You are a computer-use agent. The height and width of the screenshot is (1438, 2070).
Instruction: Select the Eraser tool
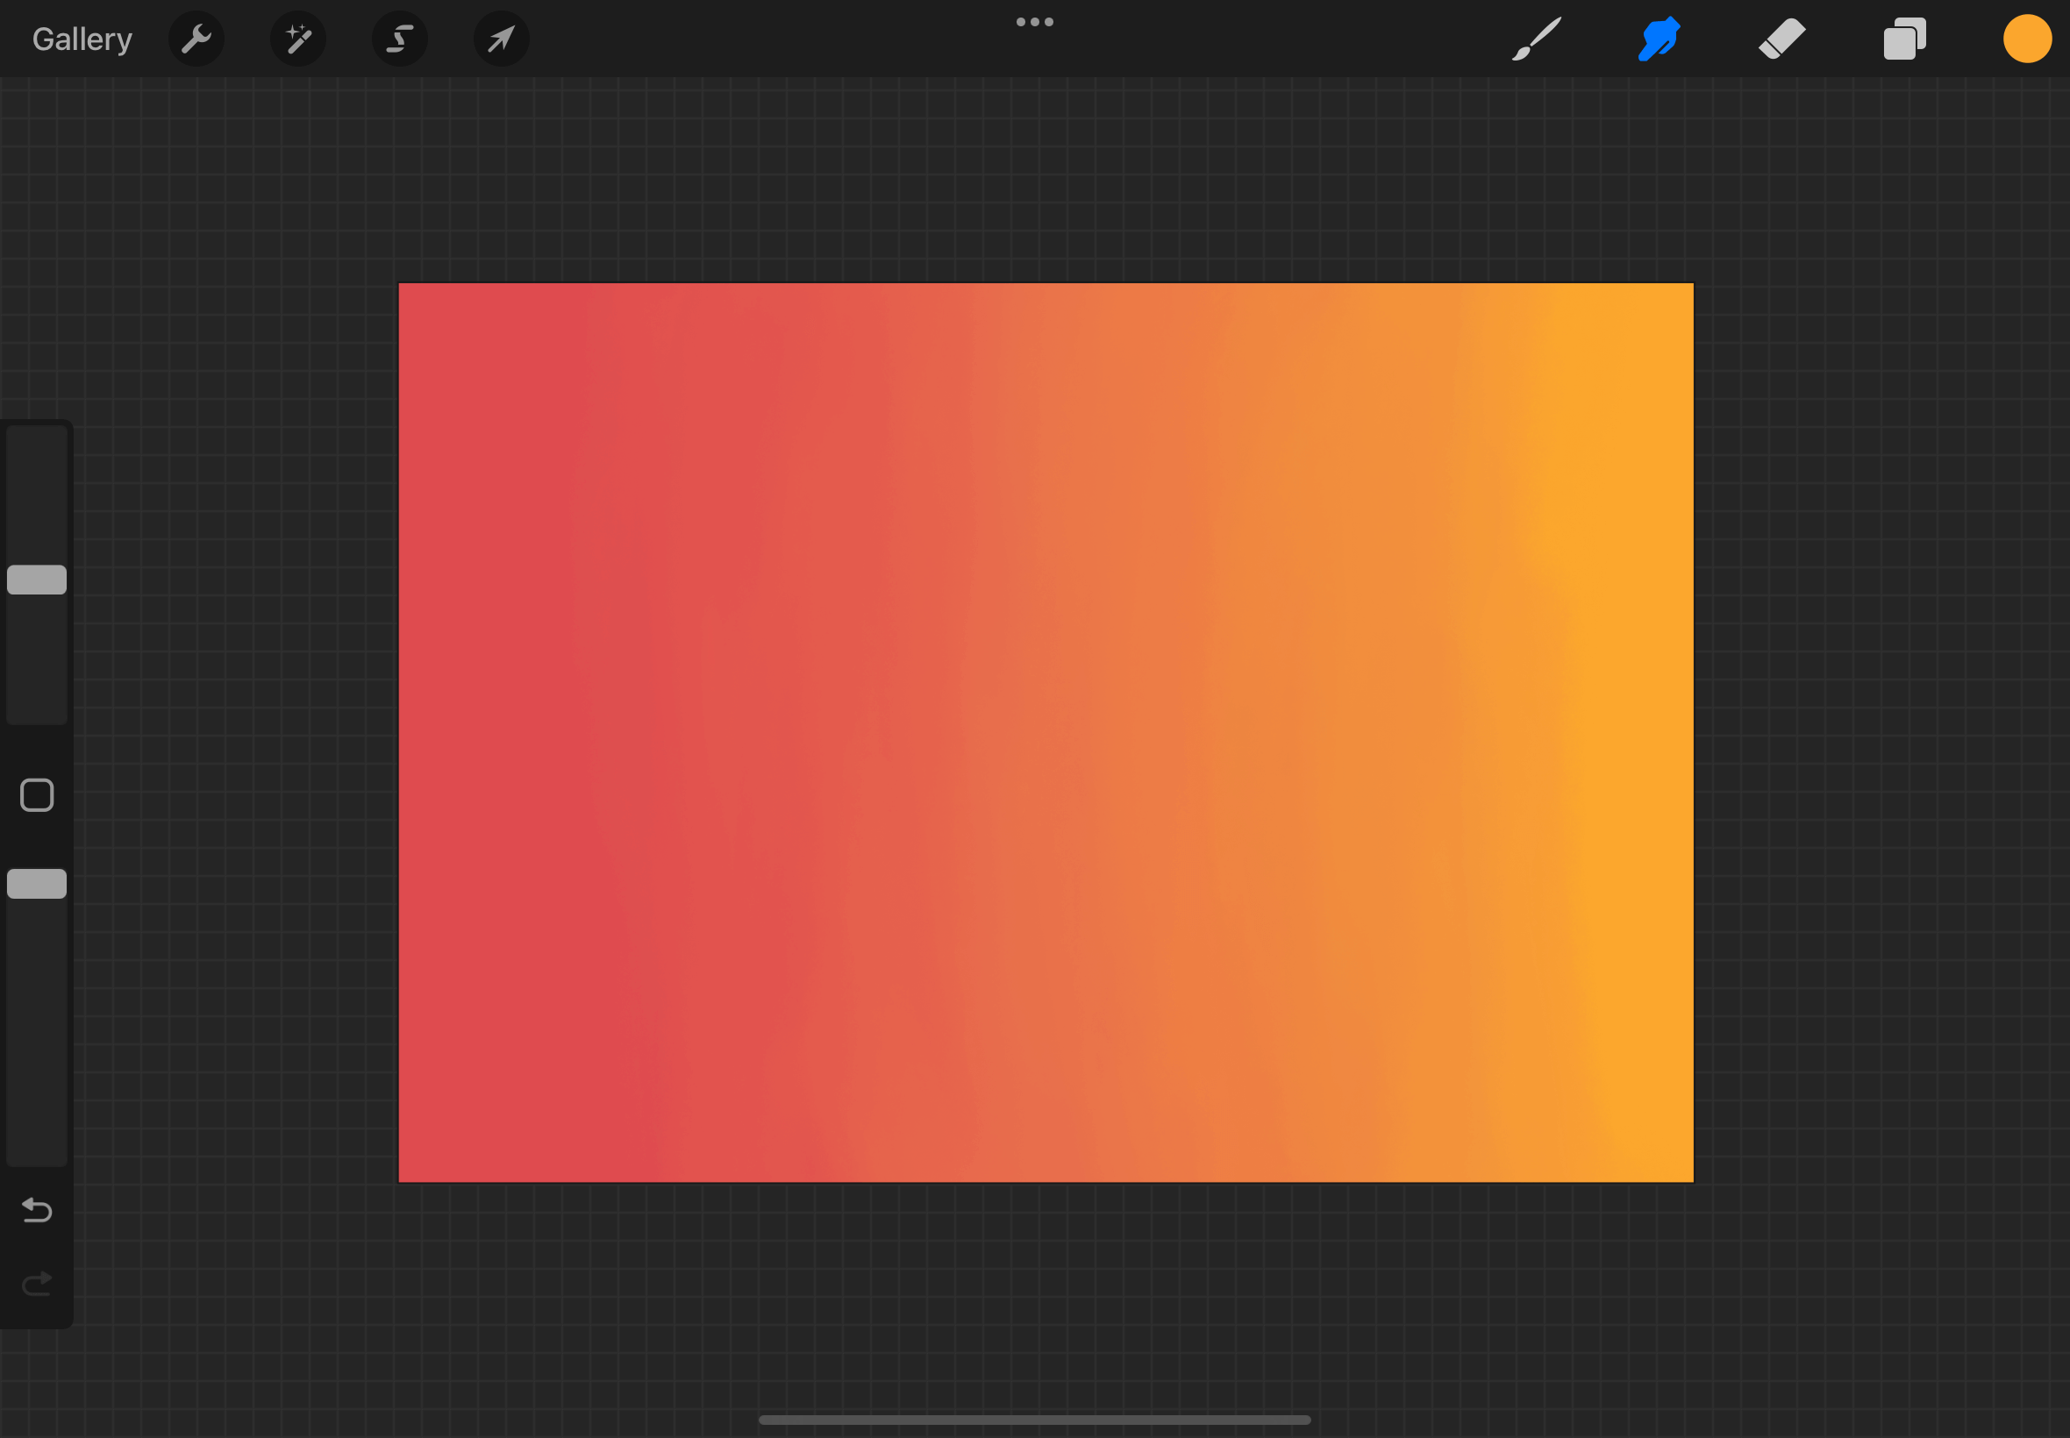[1781, 39]
